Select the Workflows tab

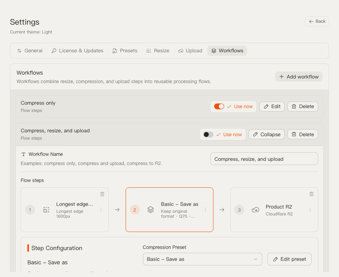[227, 51]
